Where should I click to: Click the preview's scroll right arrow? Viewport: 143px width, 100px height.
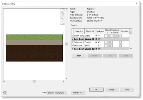pyautogui.click(x=63, y=81)
